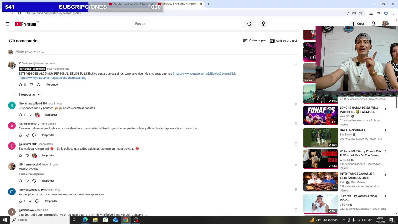
Task: Open LONCHE HABLA DE SU FUNA video thumbnail
Action: (321, 115)
